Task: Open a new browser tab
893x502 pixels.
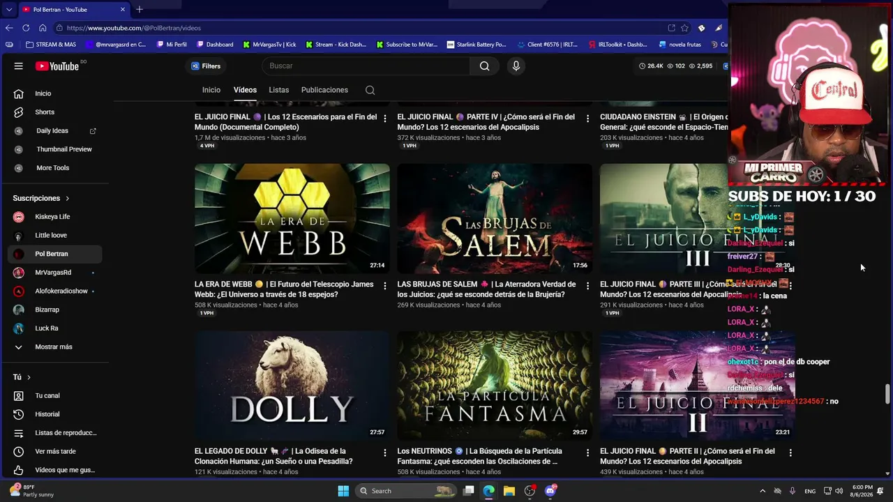Action: point(140,9)
